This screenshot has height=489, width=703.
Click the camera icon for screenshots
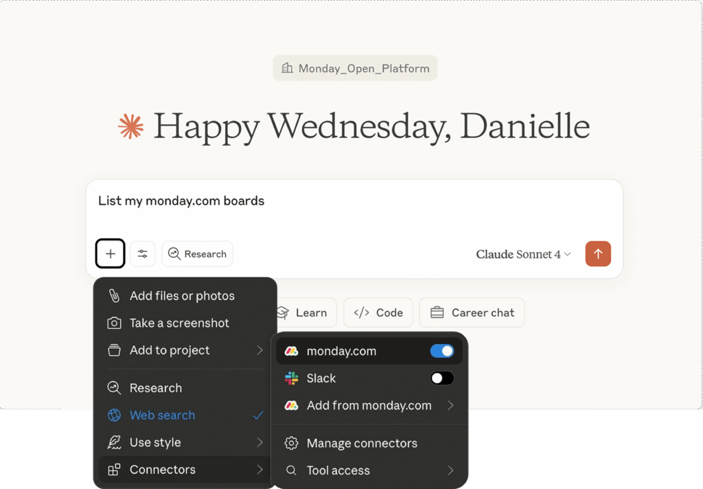[115, 323]
